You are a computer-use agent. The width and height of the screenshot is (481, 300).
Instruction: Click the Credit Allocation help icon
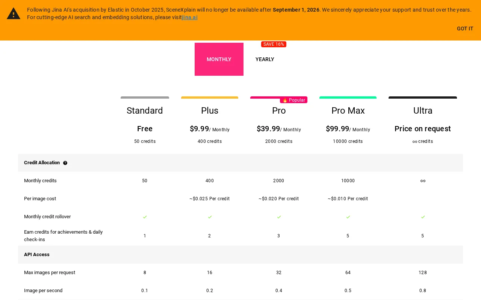[x=65, y=163]
